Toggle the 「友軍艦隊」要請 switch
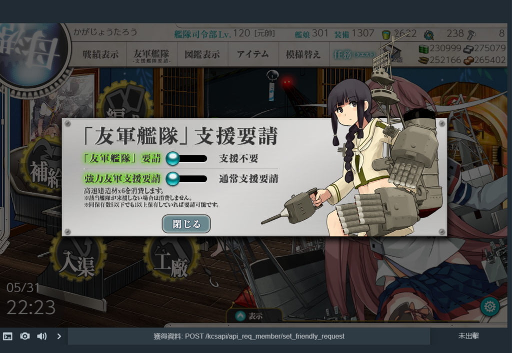This screenshot has width=512, height=353. (186, 159)
